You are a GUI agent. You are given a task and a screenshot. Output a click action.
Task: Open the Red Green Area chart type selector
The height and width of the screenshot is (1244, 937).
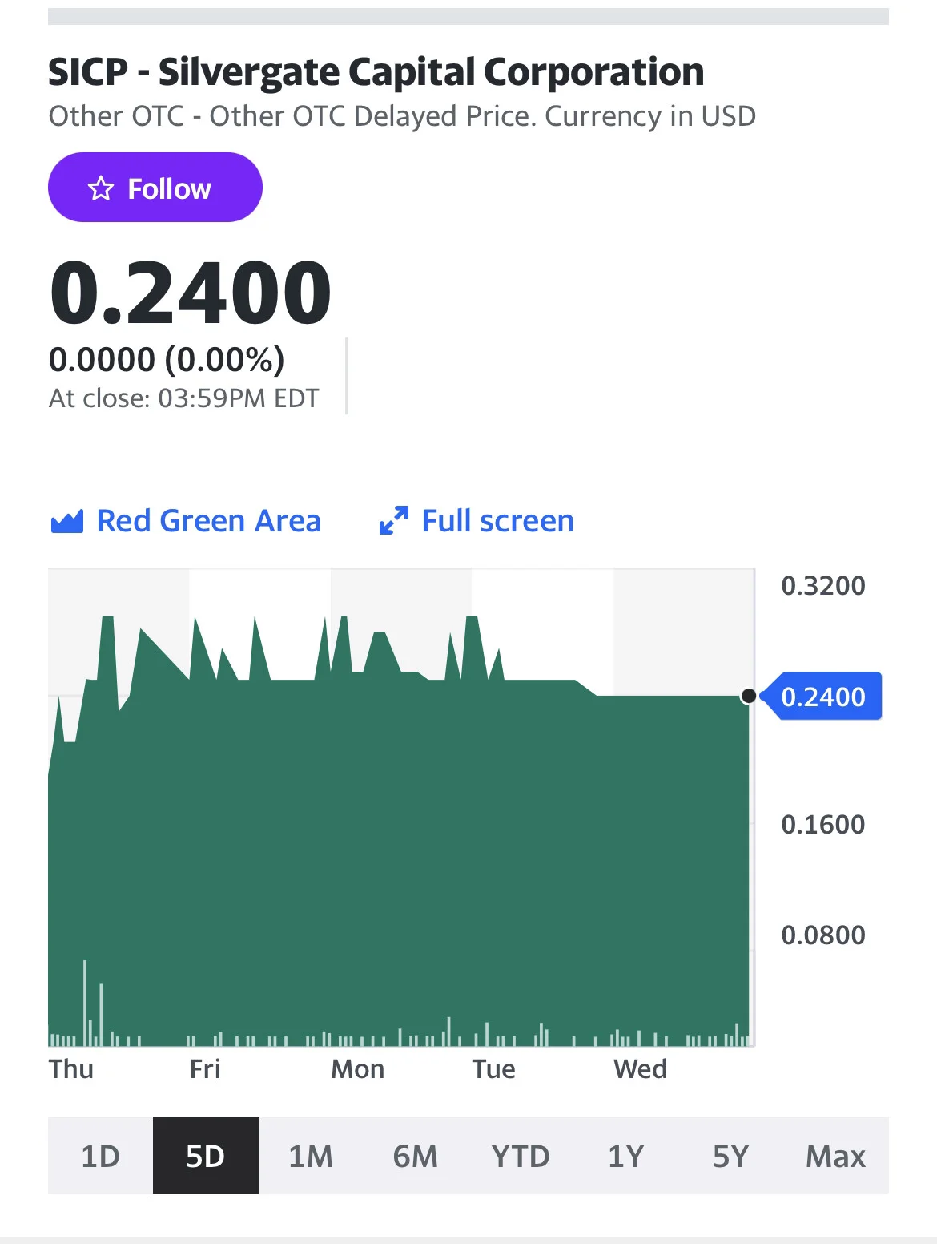click(x=186, y=521)
